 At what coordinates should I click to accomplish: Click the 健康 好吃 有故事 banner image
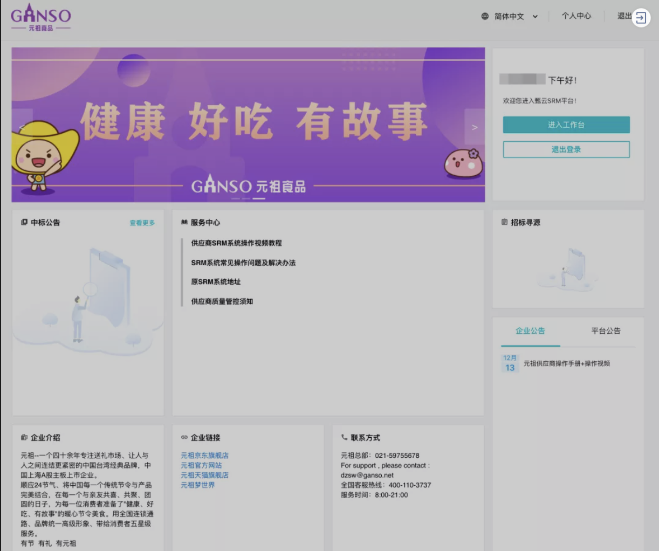248,125
